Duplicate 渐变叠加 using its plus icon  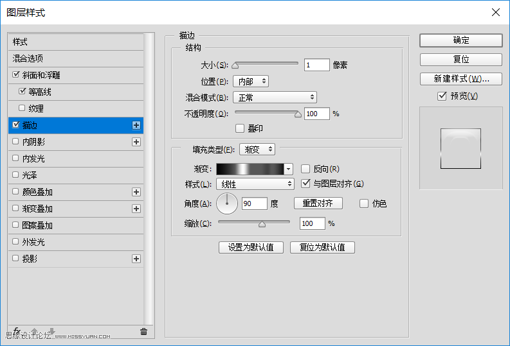(x=136, y=209)
